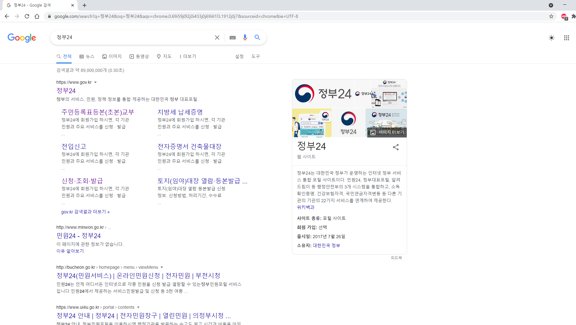Switch to 뉴스 results tab
Viewport: 576px width, 325px height.
[x=87, y=57]
